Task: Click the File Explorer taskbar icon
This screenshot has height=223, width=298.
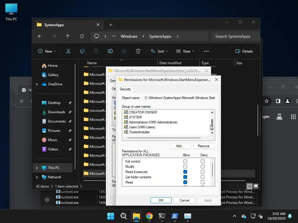Action: click(x=136, y=216)
